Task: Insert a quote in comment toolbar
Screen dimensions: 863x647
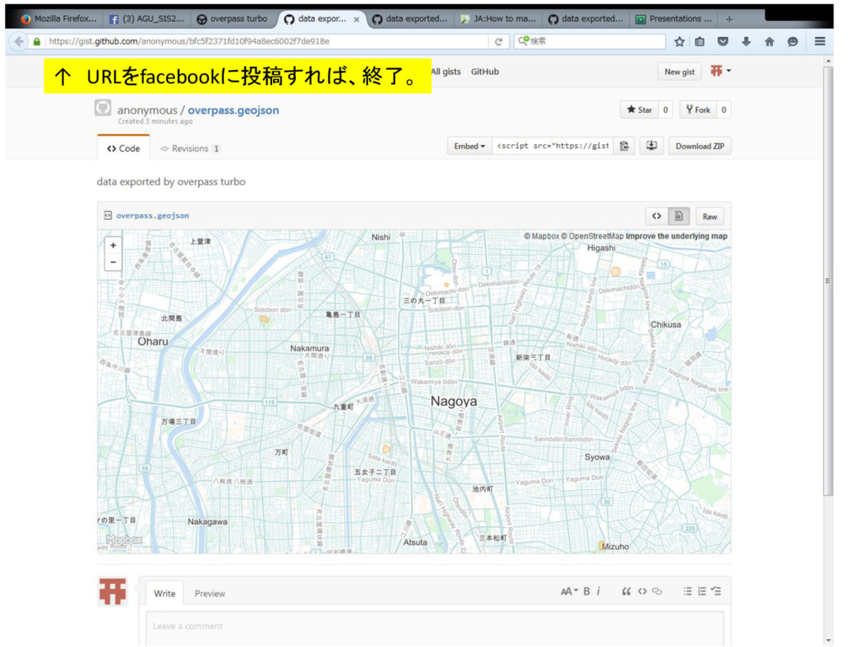Action: pyautogui.click(x=626, y=591)
